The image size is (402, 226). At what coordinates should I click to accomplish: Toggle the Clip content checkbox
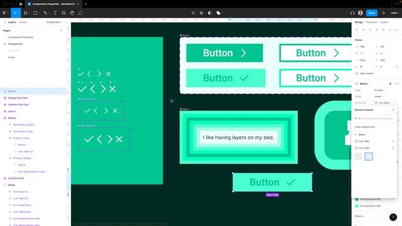(x=357, y=73)
